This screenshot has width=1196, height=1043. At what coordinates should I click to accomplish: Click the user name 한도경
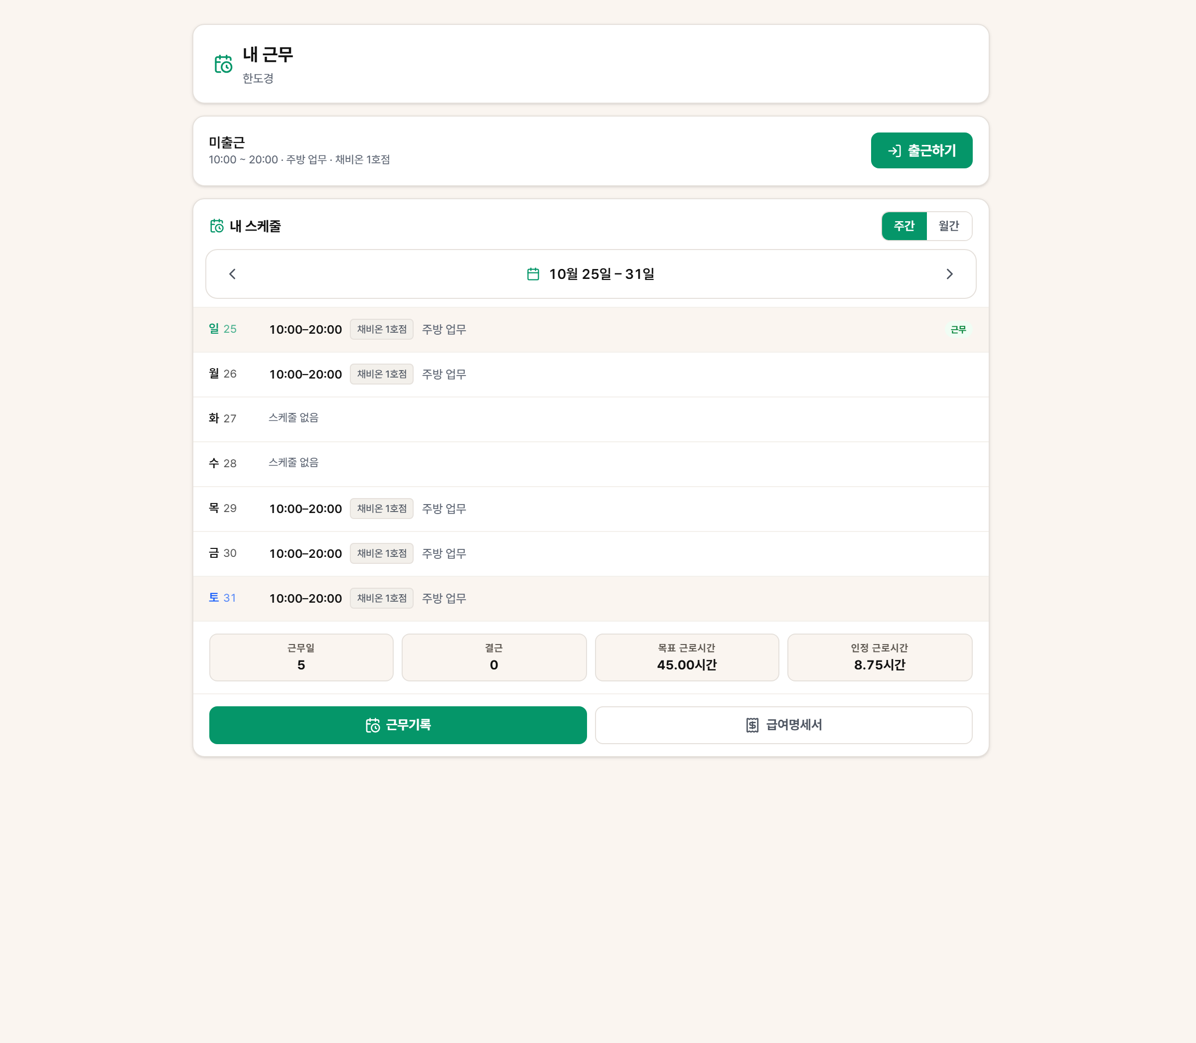tap(258, 78)
